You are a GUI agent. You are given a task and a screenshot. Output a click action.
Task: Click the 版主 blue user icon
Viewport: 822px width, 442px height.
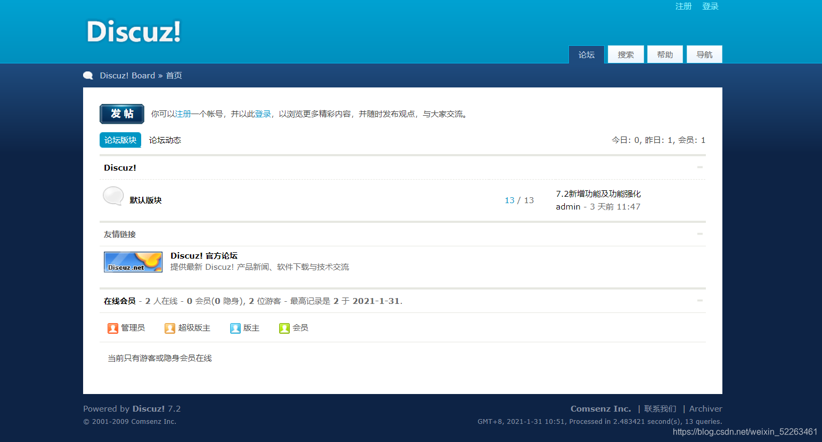coord(235,328)
